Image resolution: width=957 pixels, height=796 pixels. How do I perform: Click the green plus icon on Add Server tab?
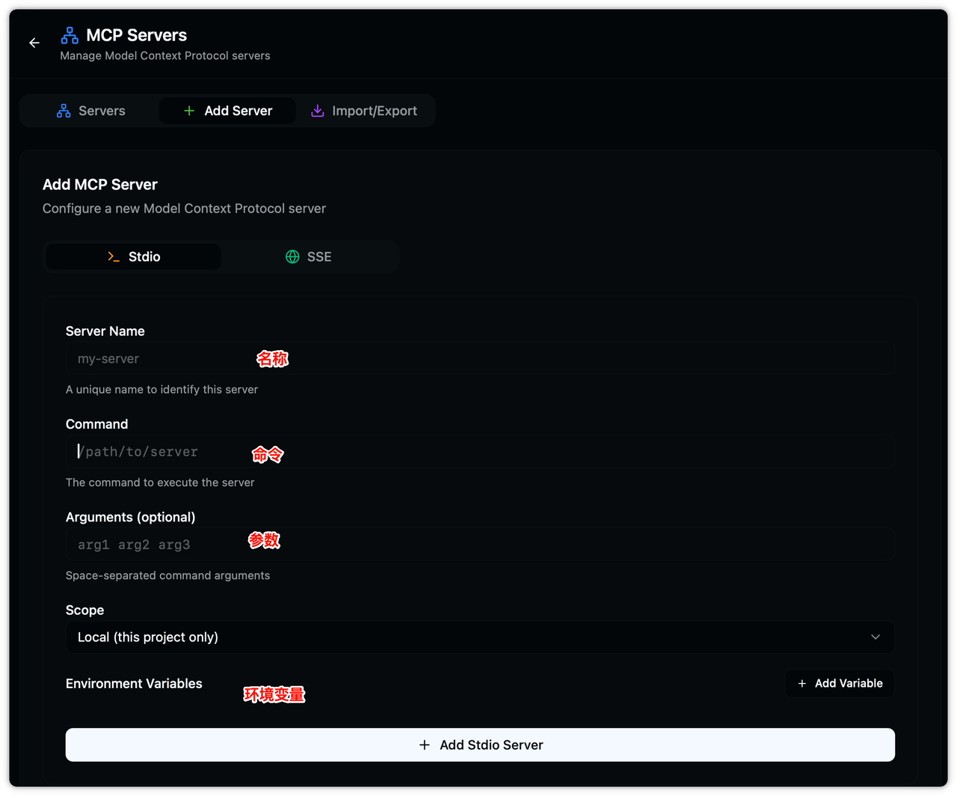[189, 111]
